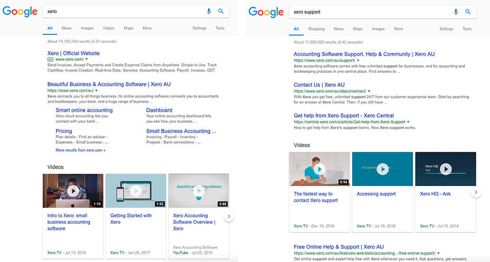Viewport: 490px width, 262px height.
Task: Switch to News tab in xero search
Action: point(66,28)
